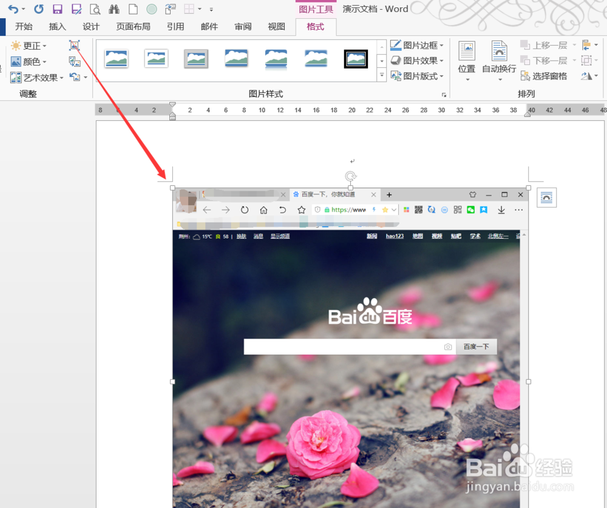
Task: Click the Reset Picture icon
Action: tap(75, 77)
